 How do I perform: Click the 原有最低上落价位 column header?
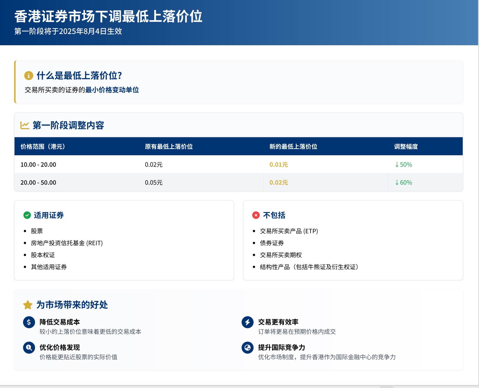tap(169, 147)
